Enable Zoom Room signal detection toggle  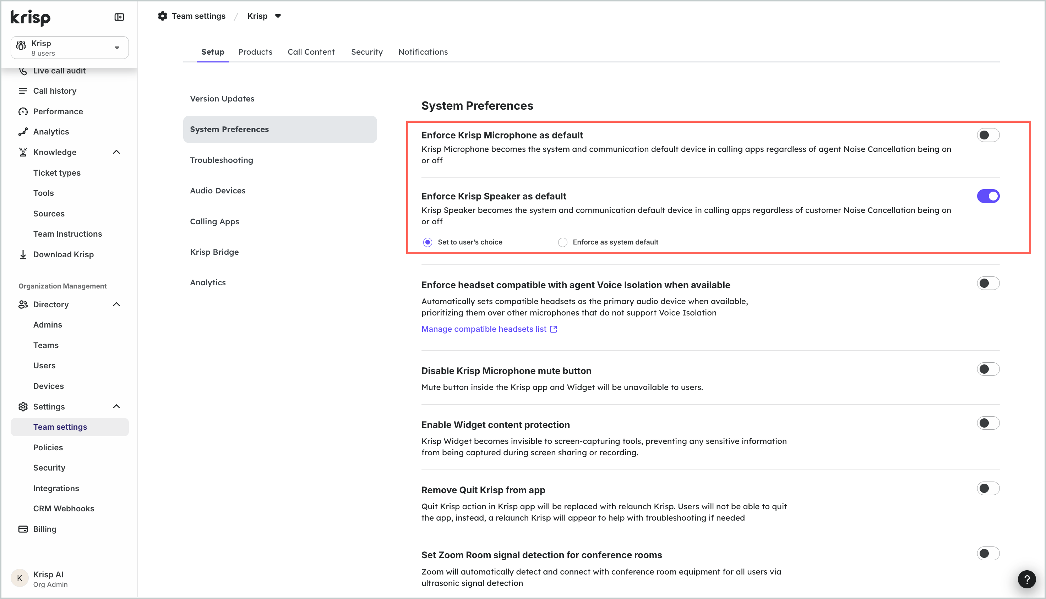tap(988, 554)
